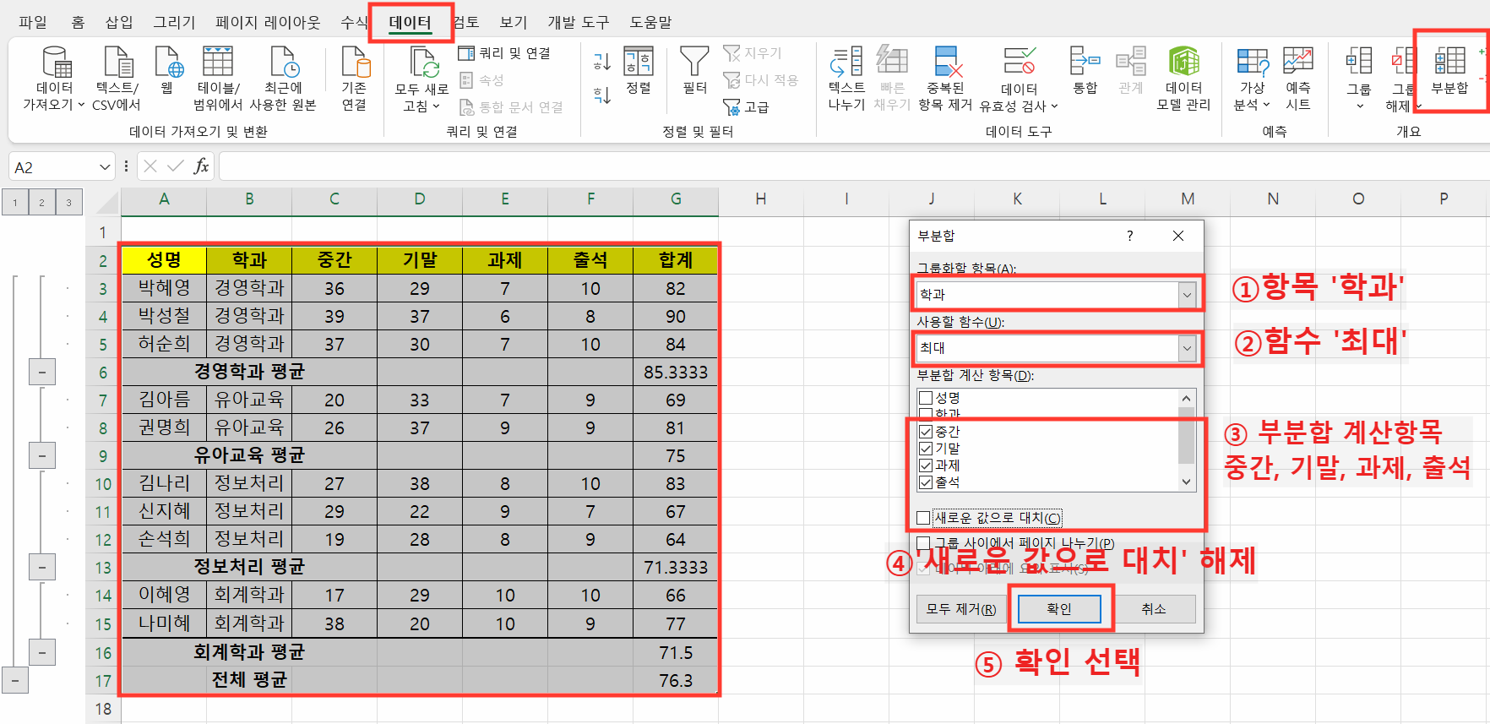
Task: Switch to the 데이터 tab
Action: click(x=411, y=22)
